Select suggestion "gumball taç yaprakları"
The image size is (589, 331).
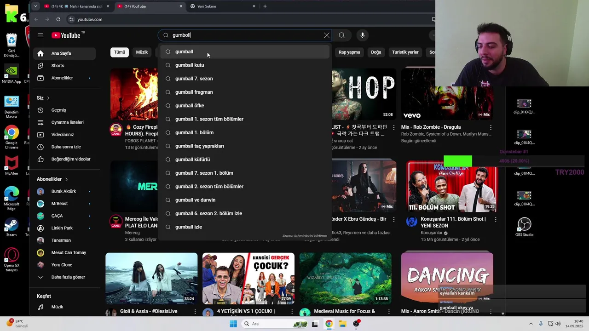(x=244, y=146)
